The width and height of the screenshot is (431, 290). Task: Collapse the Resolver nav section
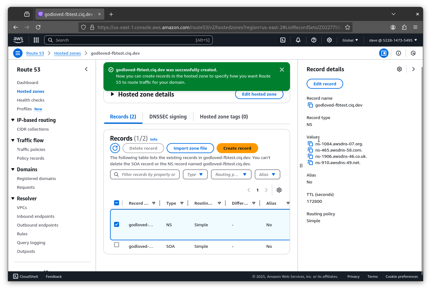(x=13, y=198)
